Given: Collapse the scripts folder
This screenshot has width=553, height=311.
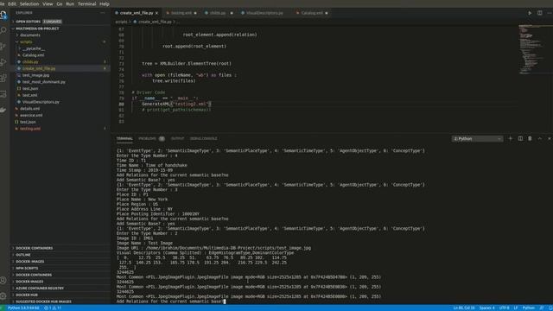Looking at the screenshot, I should click(60, 42).
